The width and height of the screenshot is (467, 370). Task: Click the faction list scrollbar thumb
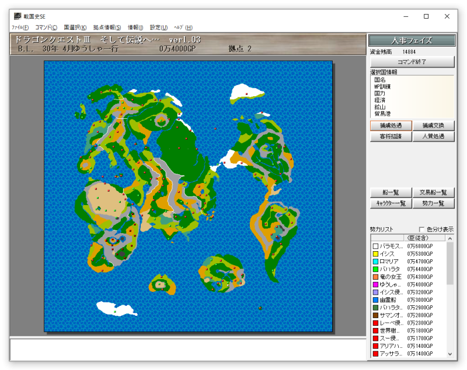point(450,263)
